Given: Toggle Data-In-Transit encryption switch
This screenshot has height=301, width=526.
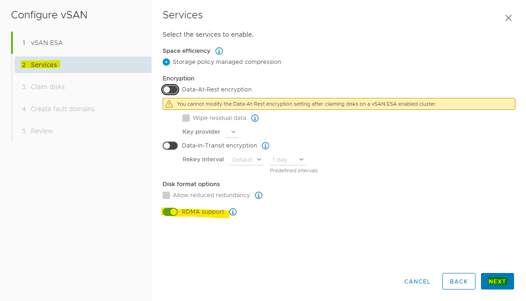Looking at the screenshot, I should (170, 146).
